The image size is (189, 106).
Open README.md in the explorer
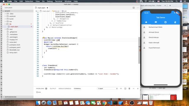14,50
